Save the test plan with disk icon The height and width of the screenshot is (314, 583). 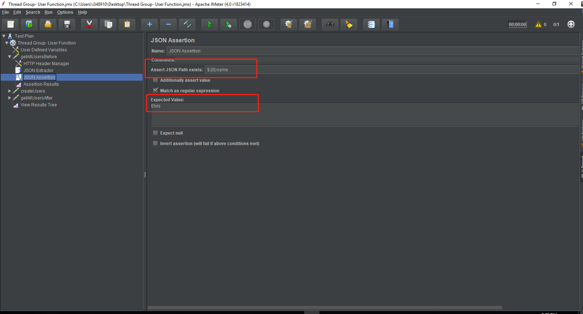(x=67, y=24)
